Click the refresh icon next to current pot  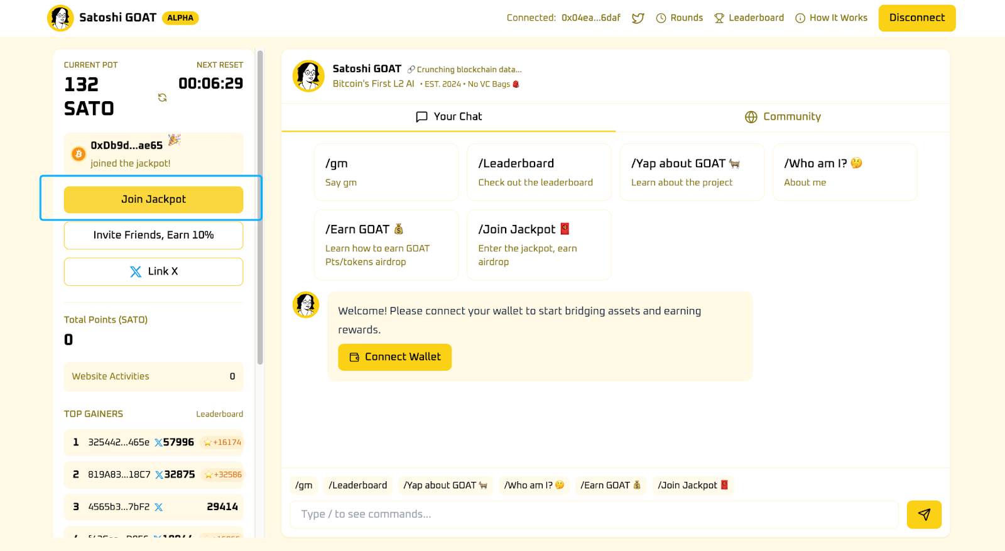162,97
